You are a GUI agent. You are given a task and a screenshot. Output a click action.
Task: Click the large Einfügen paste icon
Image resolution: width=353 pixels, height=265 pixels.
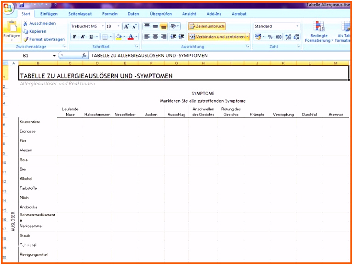pyautogui.click(x=11, y=27)
